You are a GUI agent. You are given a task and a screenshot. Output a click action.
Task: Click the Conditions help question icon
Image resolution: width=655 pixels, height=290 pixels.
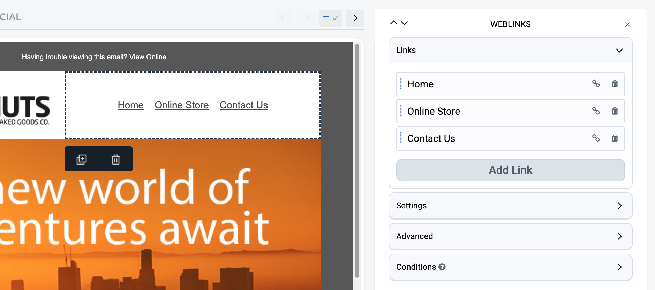[442, 267]
